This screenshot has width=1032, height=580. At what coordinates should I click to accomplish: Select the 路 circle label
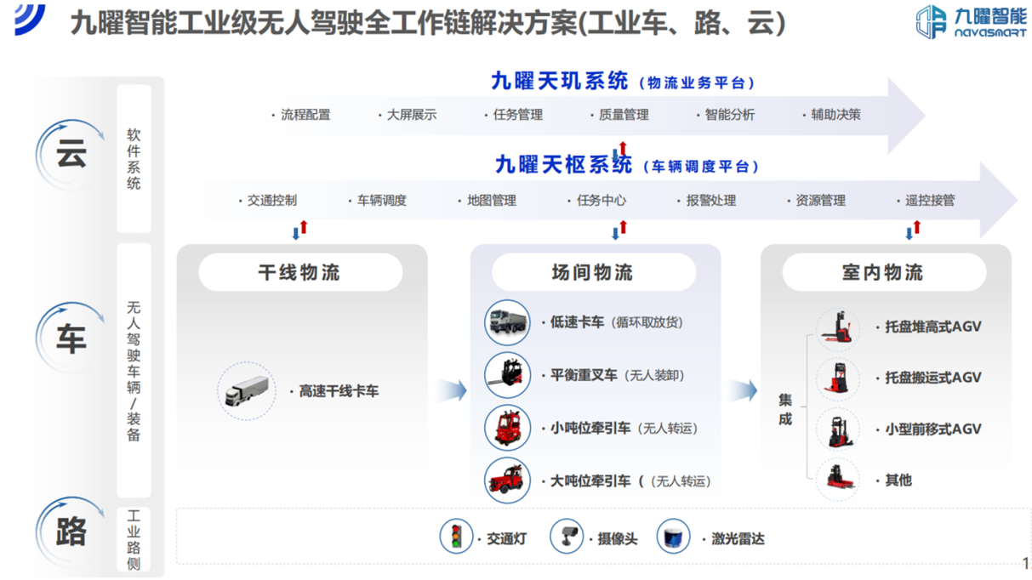coord(71,532)
